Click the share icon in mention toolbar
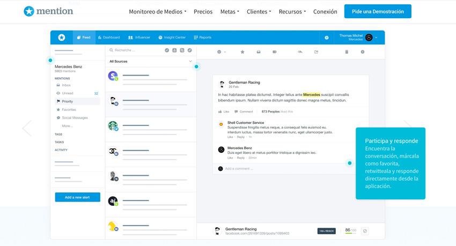456x246 pixels. click(x=316, y=52)
